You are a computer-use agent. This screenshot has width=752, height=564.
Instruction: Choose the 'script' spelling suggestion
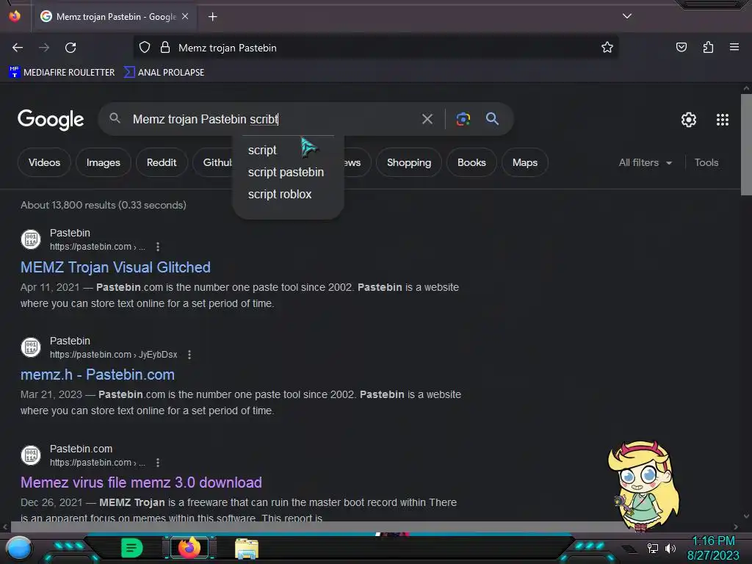(x=262, y=150)
